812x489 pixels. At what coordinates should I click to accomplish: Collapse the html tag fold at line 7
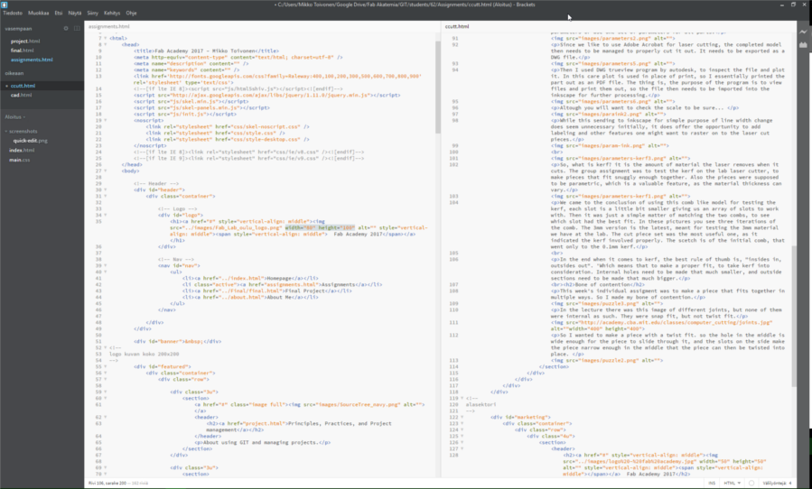pyautogui.click(x=106, y=38)
